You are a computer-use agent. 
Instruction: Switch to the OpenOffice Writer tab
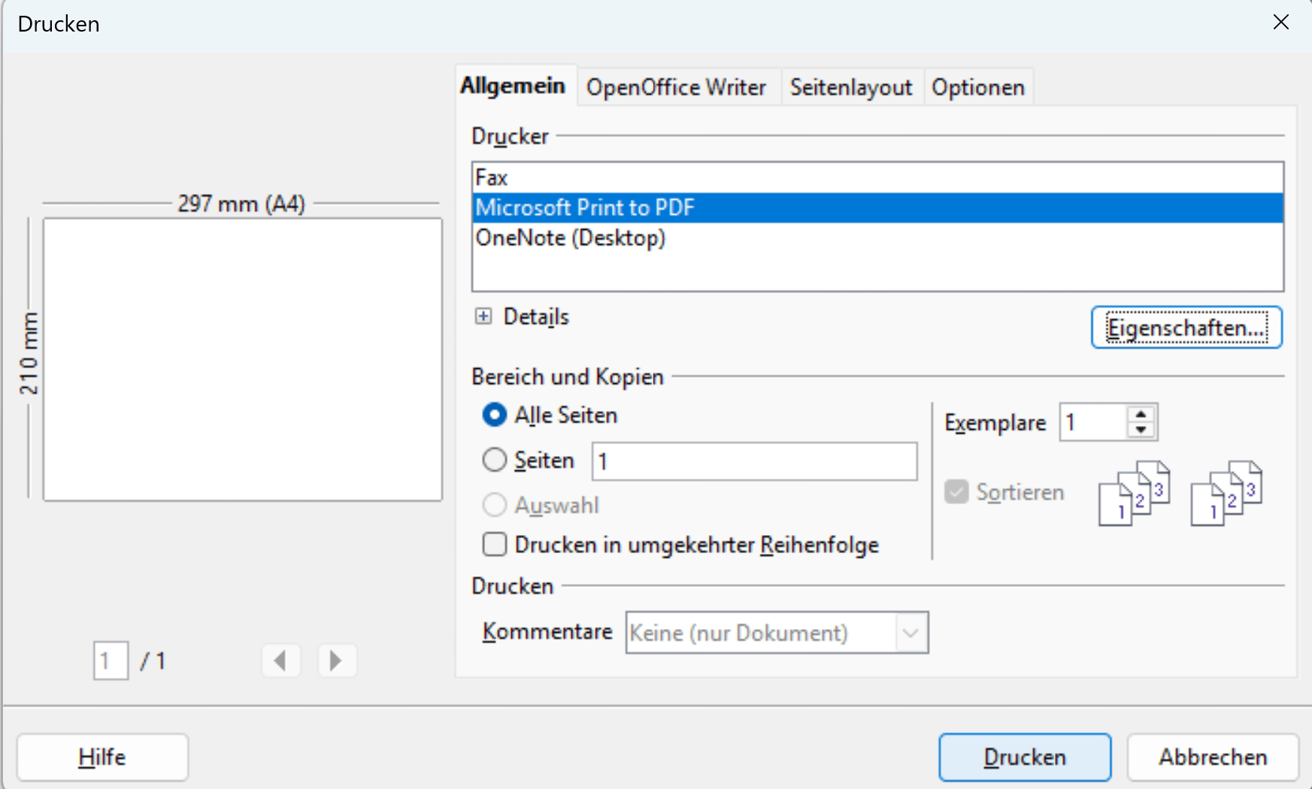pos(676,87)
